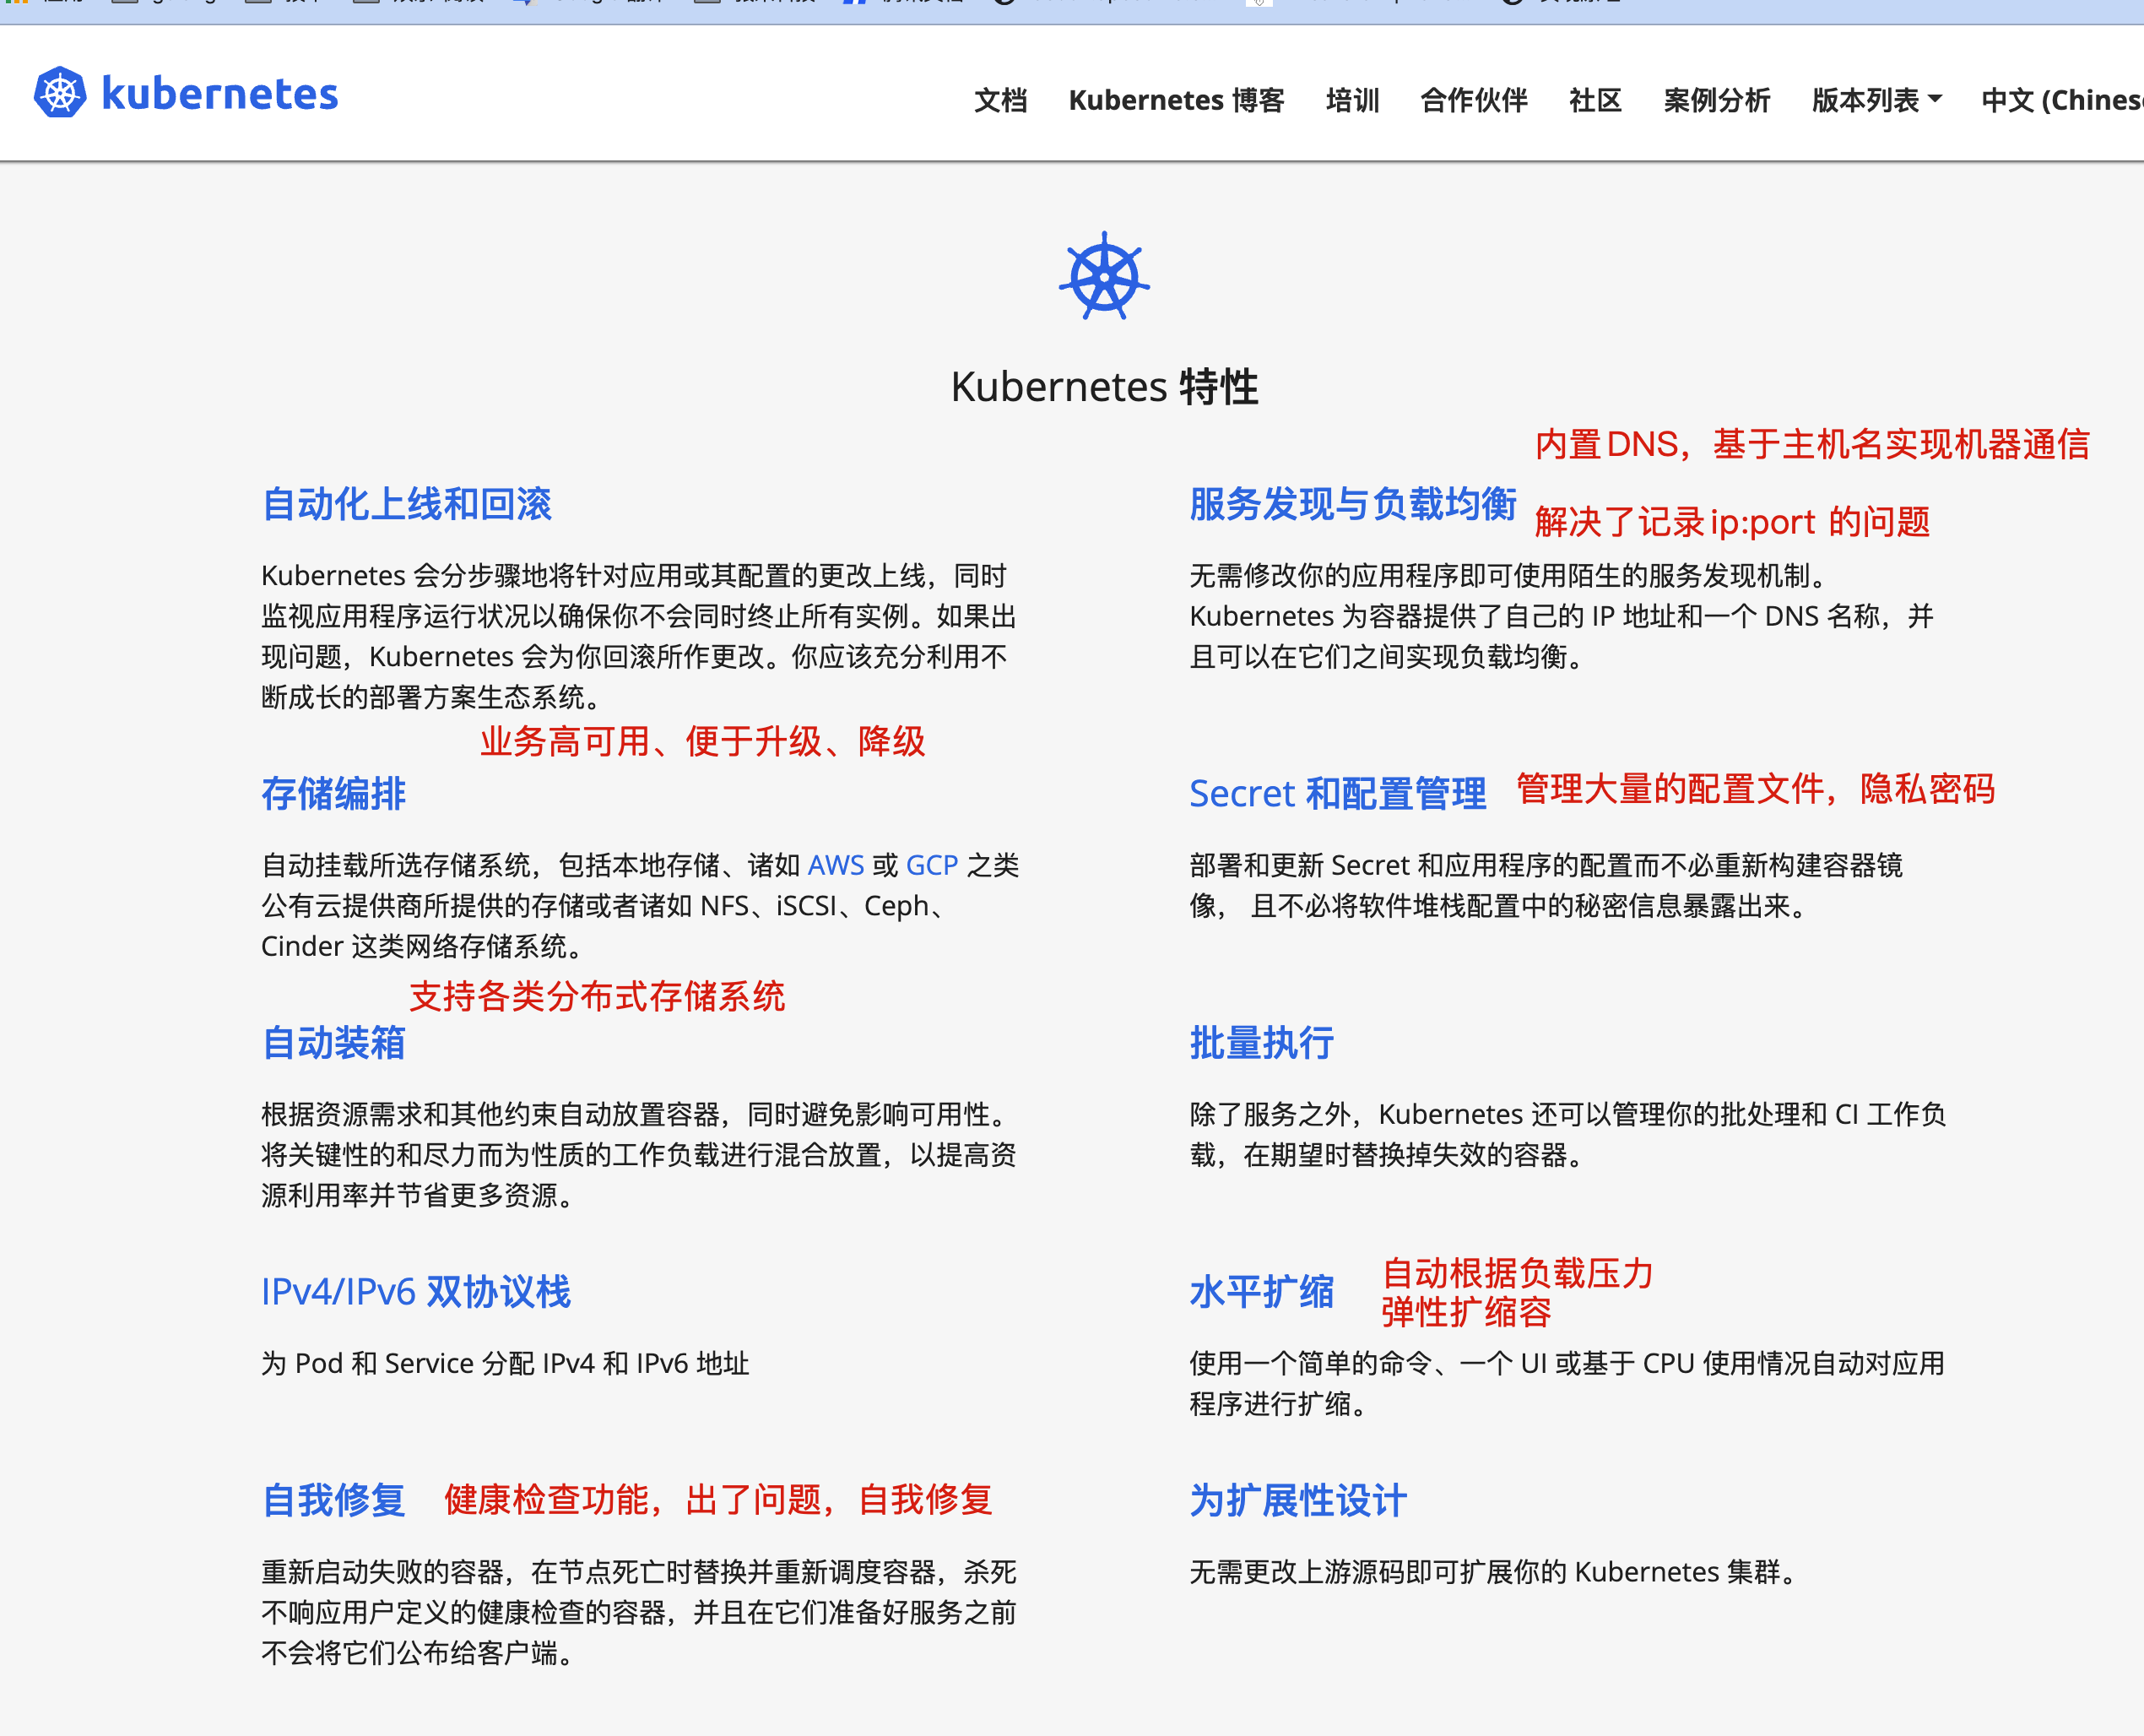Click IPv4/IPv6 双协议栈 heading
This screenshot has width=2144, height=1736.
pyautogui.click(x=414, y=1291)
